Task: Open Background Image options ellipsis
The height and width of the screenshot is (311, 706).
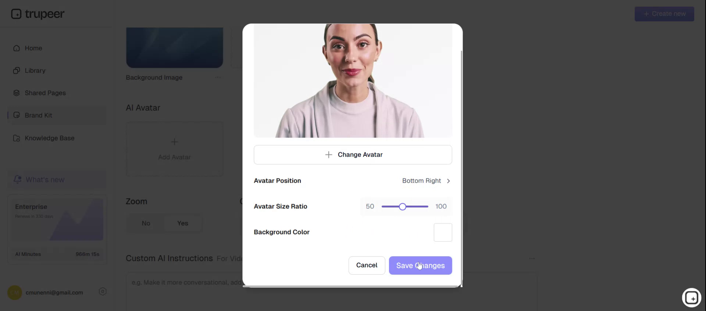Action: click(x=218, y=78)
